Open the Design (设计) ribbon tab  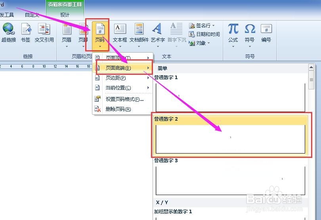click(65, 15)
